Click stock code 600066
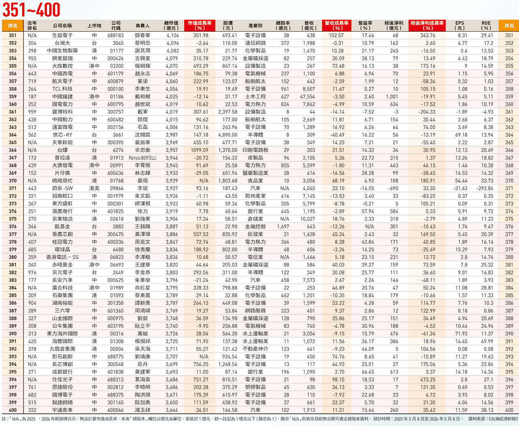 [x=116, y=410]
